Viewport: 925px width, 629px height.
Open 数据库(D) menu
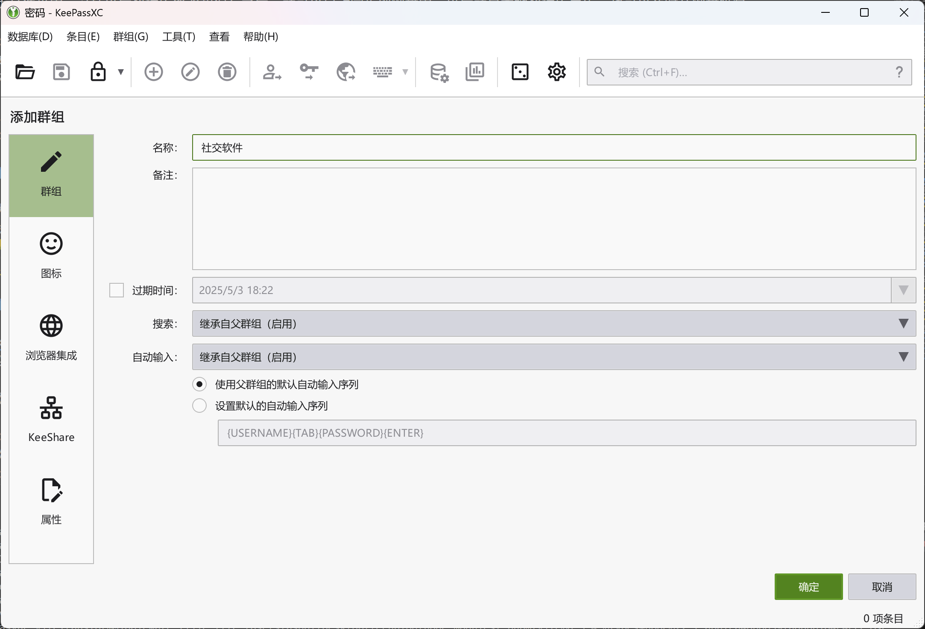[30, 37]
